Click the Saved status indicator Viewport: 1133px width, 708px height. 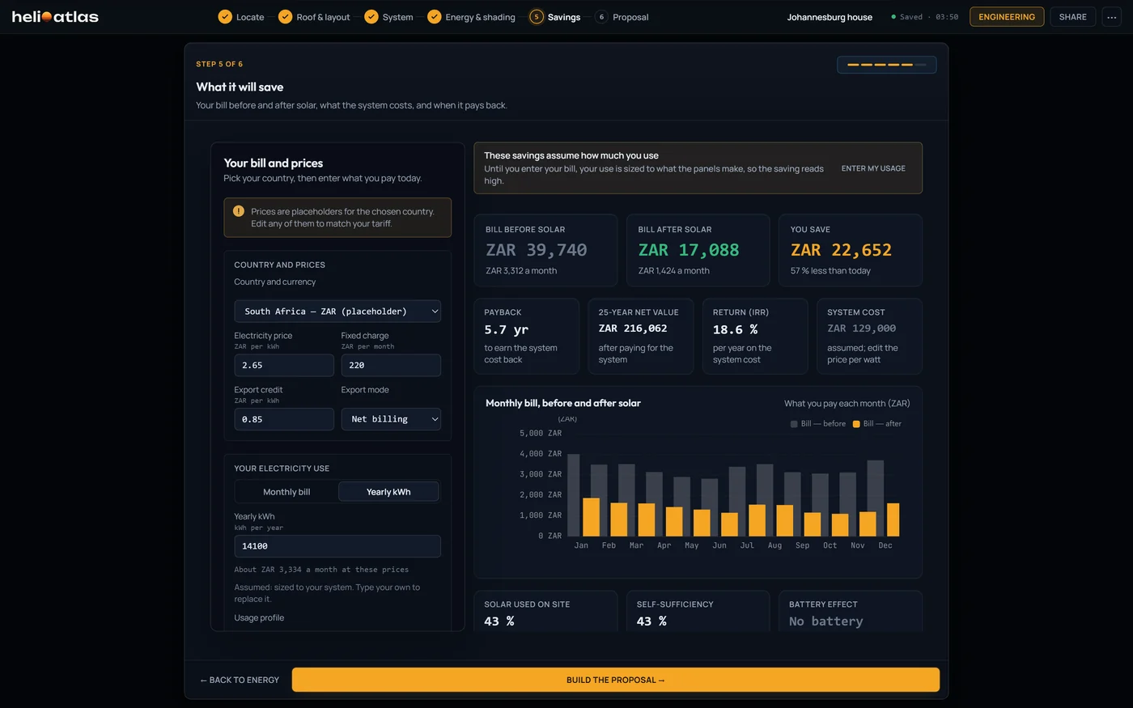click(x=924, y=17)
